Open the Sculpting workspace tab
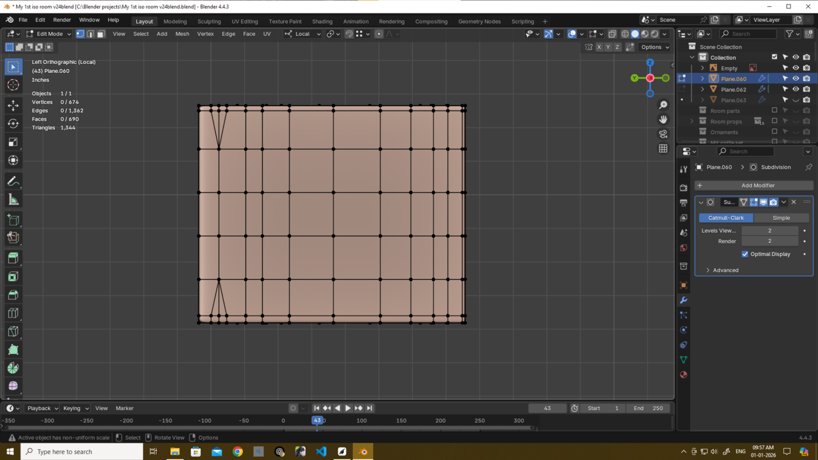This screenshot has height=460, width=818. click(x=209, y=21)
